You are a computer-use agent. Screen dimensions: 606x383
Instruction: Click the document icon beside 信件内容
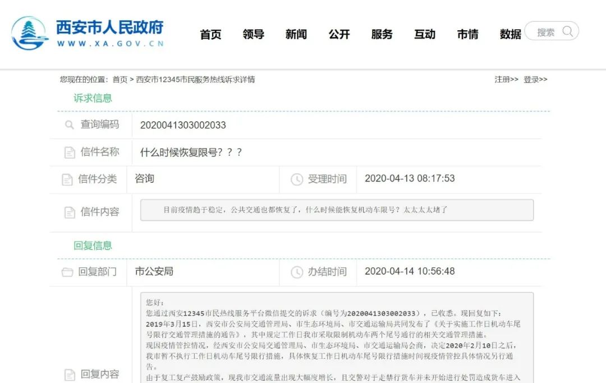(x=70, y=212)
